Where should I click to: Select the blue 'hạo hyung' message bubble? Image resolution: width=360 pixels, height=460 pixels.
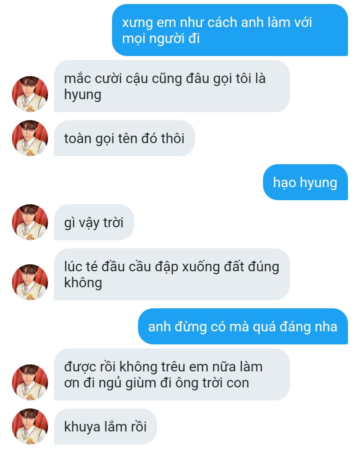tap(305, 182)
